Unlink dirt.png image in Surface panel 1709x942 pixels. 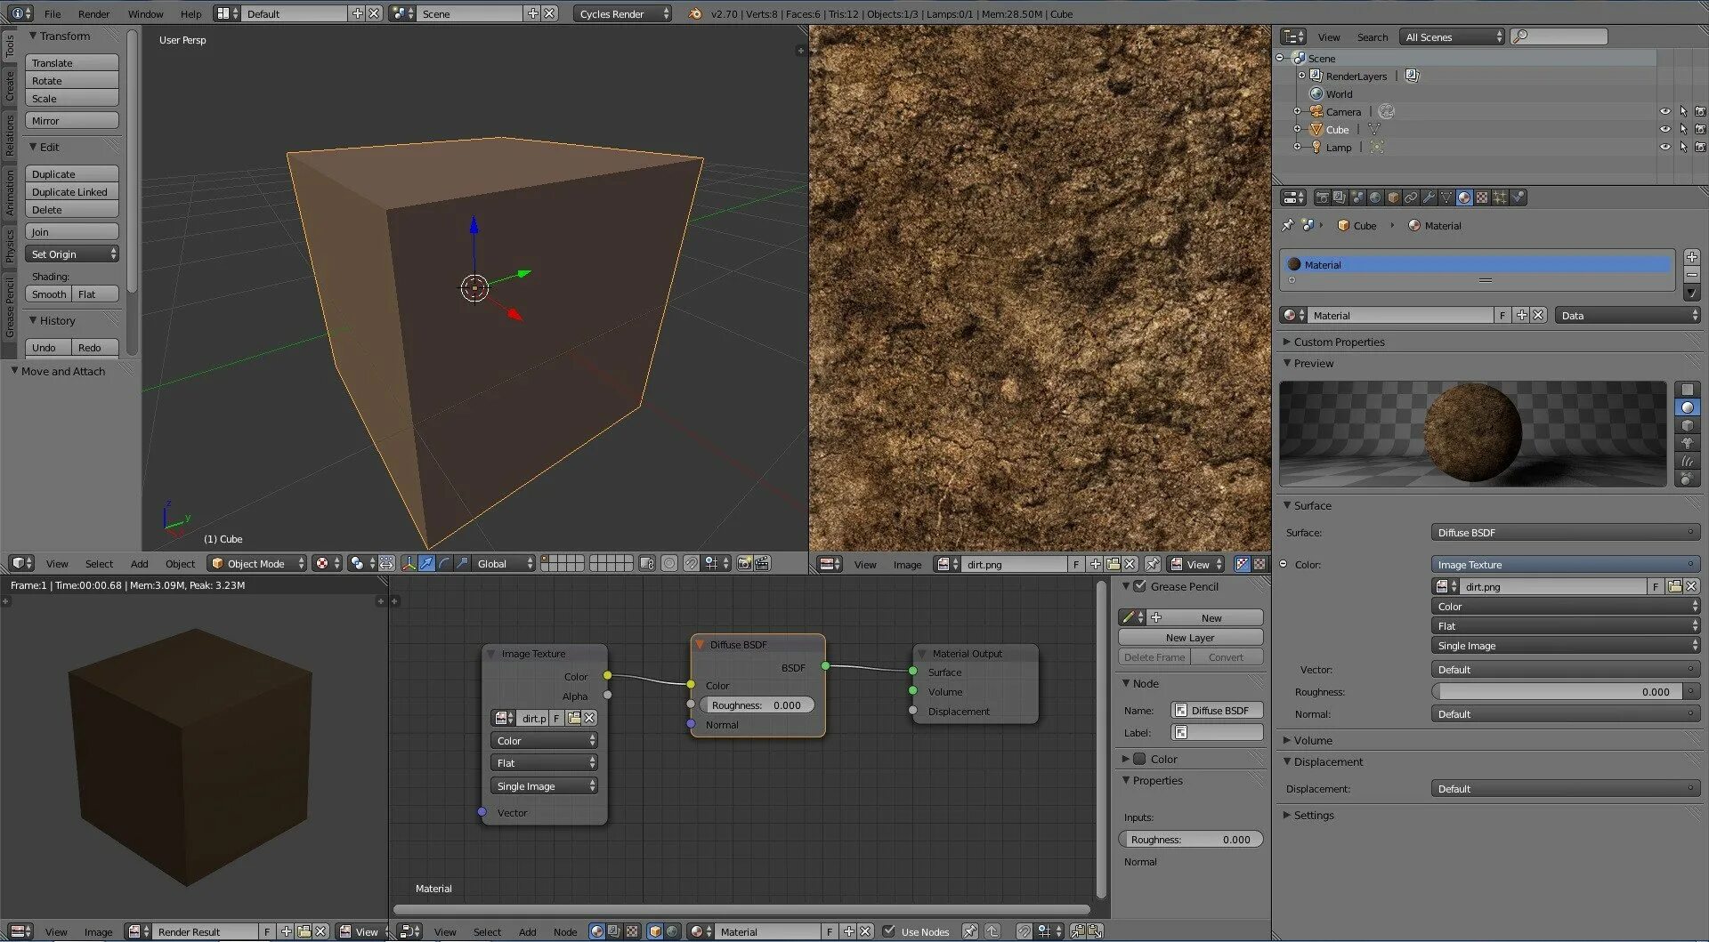1691,586
